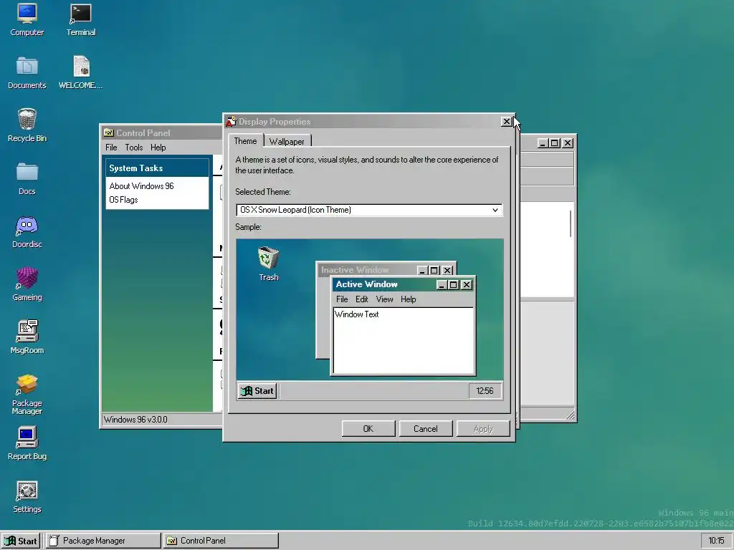Viewport: 734px width, 550px height.
Task: Open Package Manager desktop icon
Action: (x=27, y=394)
